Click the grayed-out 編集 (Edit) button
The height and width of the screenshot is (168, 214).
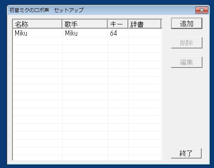(x=187, y=62)
